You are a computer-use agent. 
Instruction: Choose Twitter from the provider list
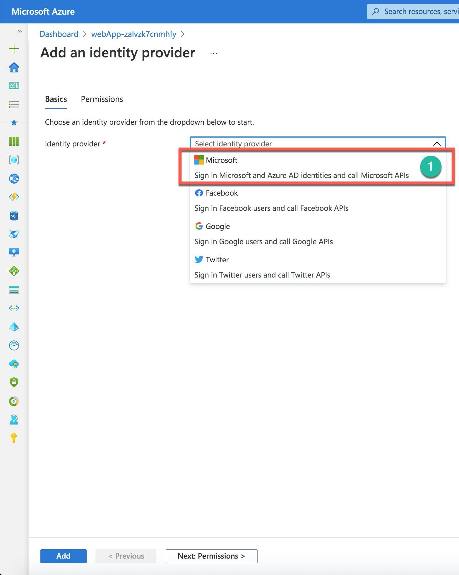click(318, 267)
